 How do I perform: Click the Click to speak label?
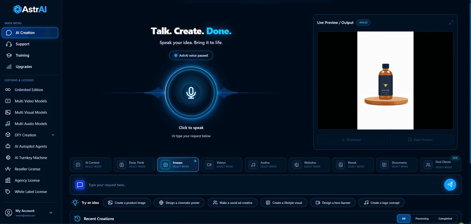(191, 128)
